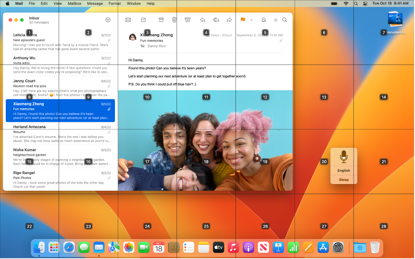This screenshot has width=415, height=259.
Task: Forward the Fun memories email
Action: pyautogui.click(x=230, y=20)
